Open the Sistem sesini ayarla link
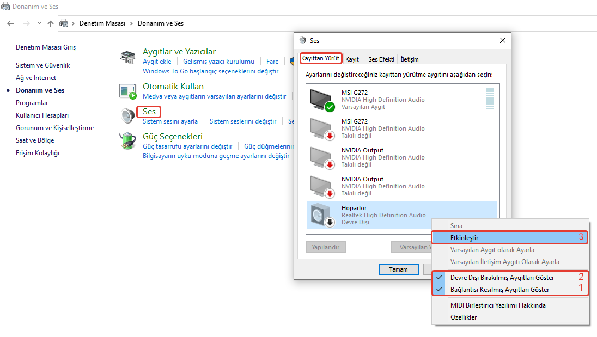 pyautogui.click(x=170, y=121)
